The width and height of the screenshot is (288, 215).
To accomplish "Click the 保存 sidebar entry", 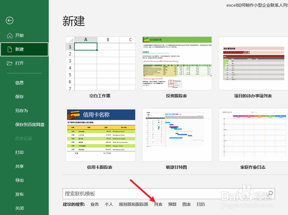I will 19,96.
